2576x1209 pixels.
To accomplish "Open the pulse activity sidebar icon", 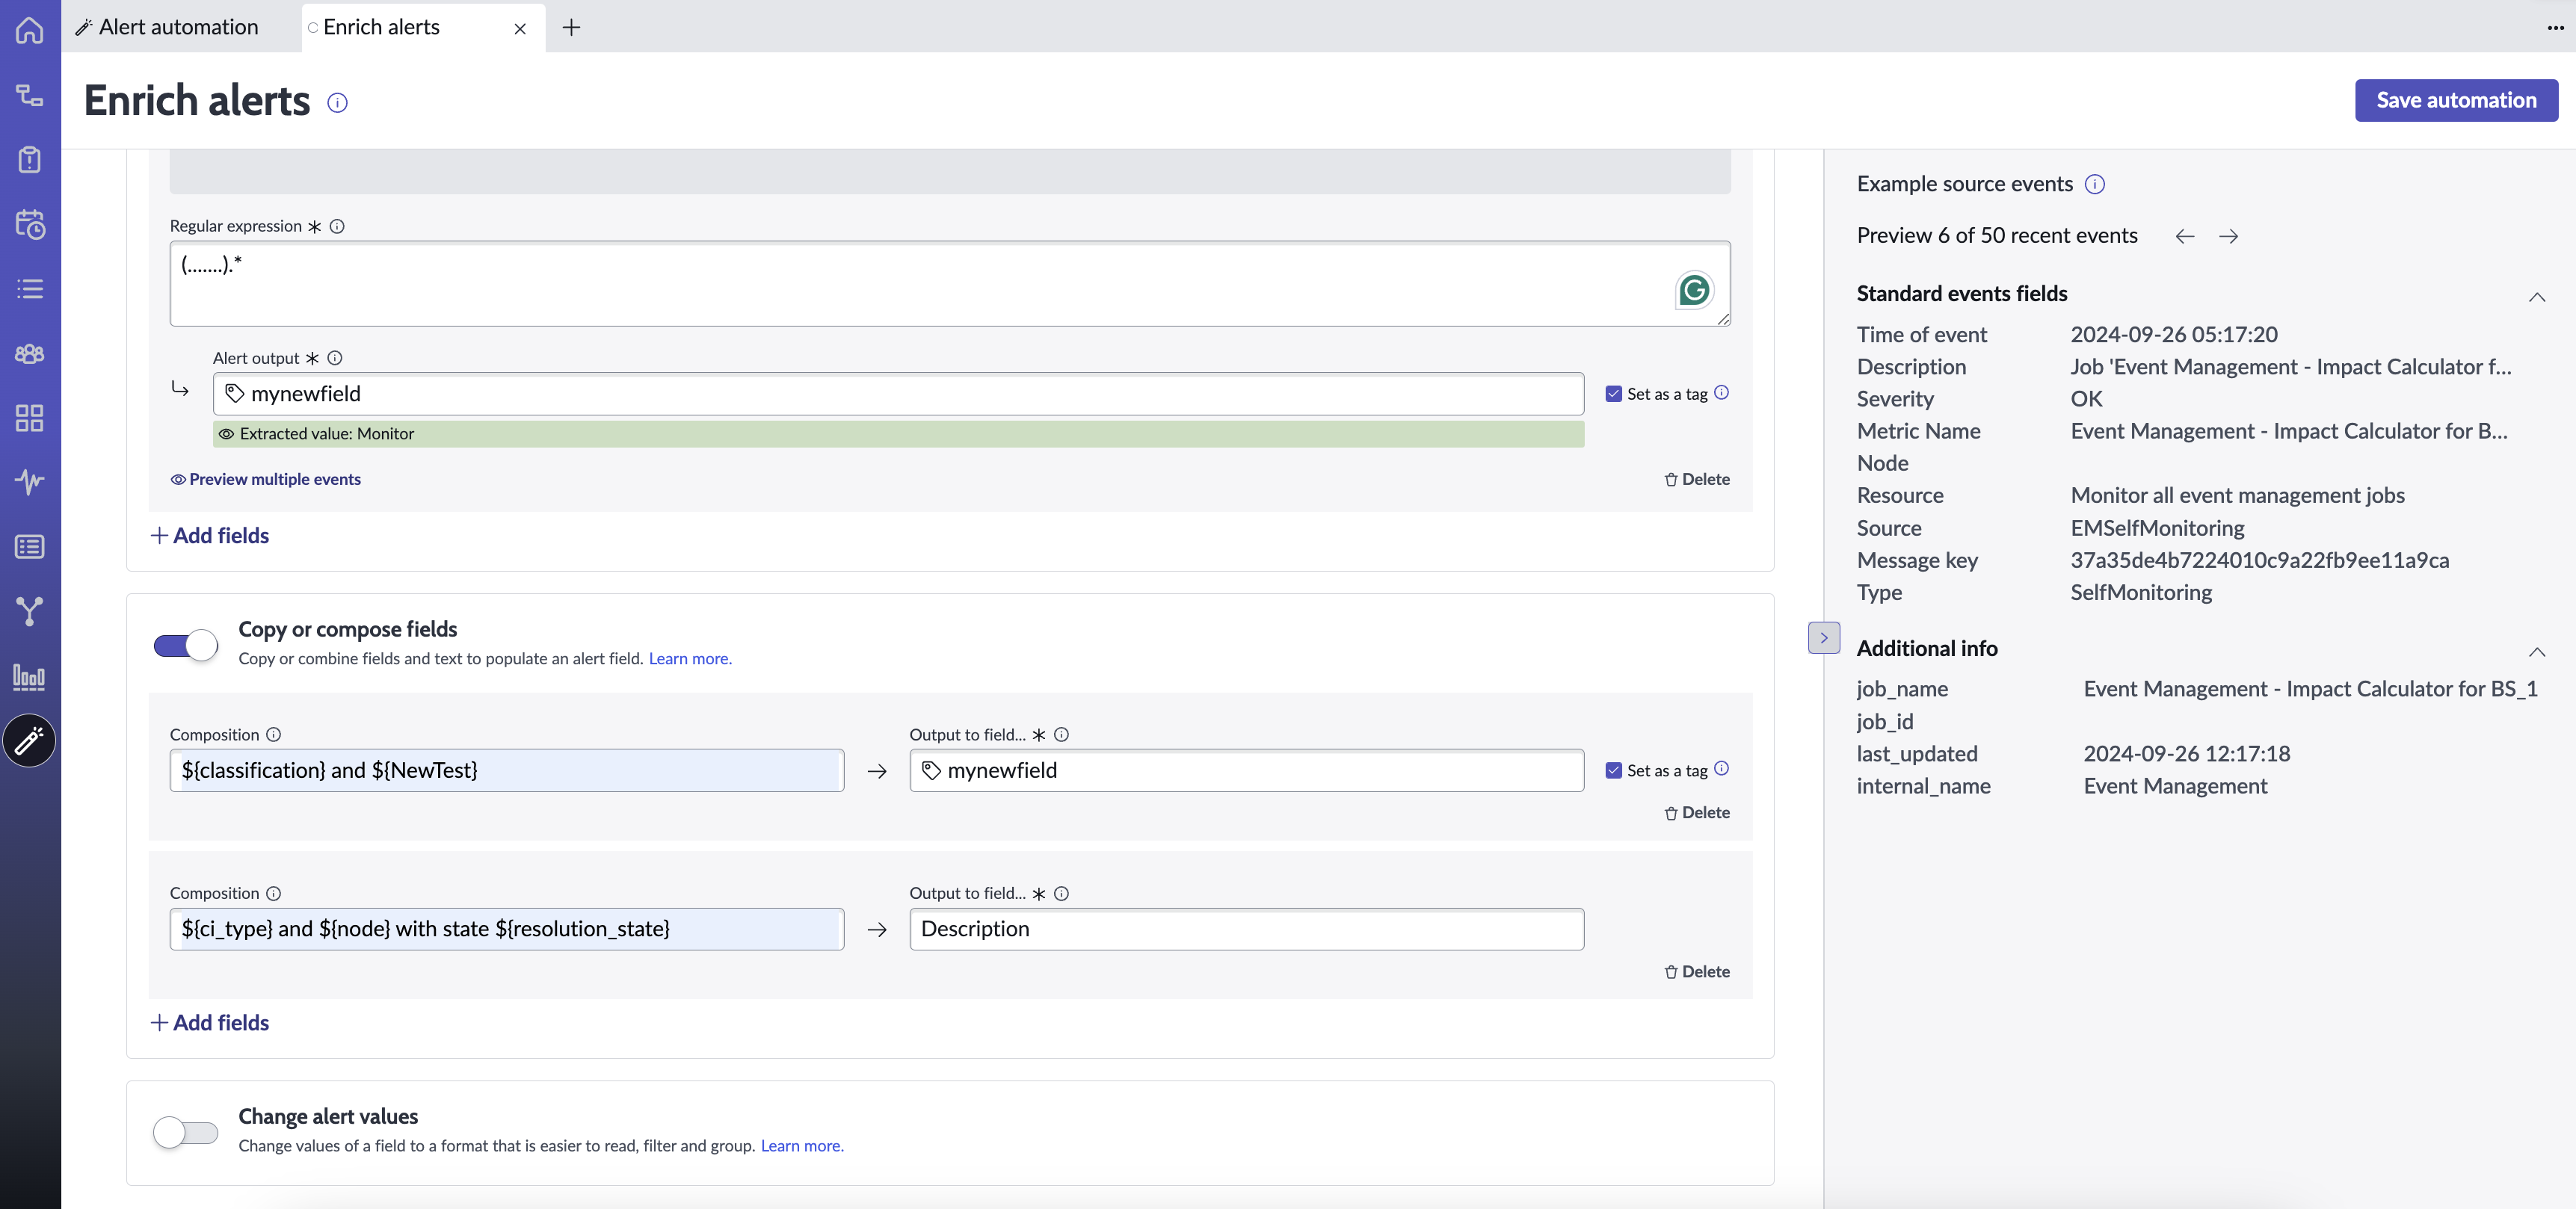I will click(30, 482).
